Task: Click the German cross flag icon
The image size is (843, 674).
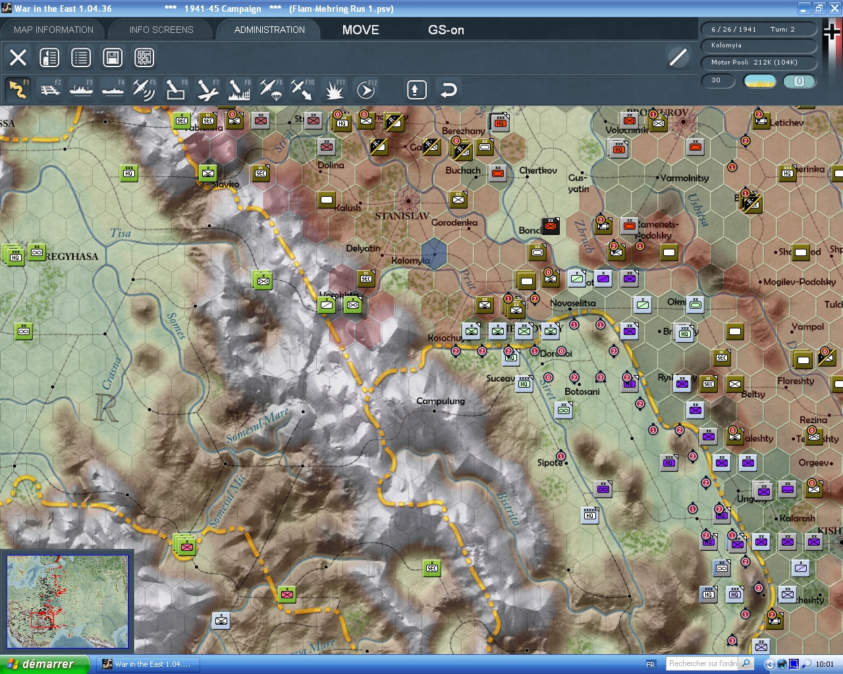Action: [x=832, y=33]
